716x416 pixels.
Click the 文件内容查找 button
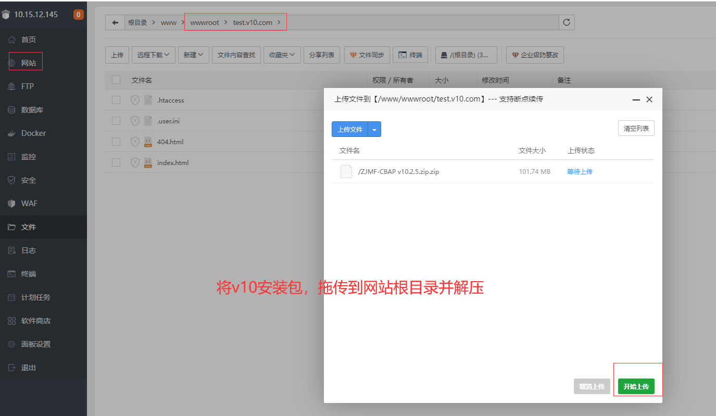pyautogui.click(x=236, y=55)
